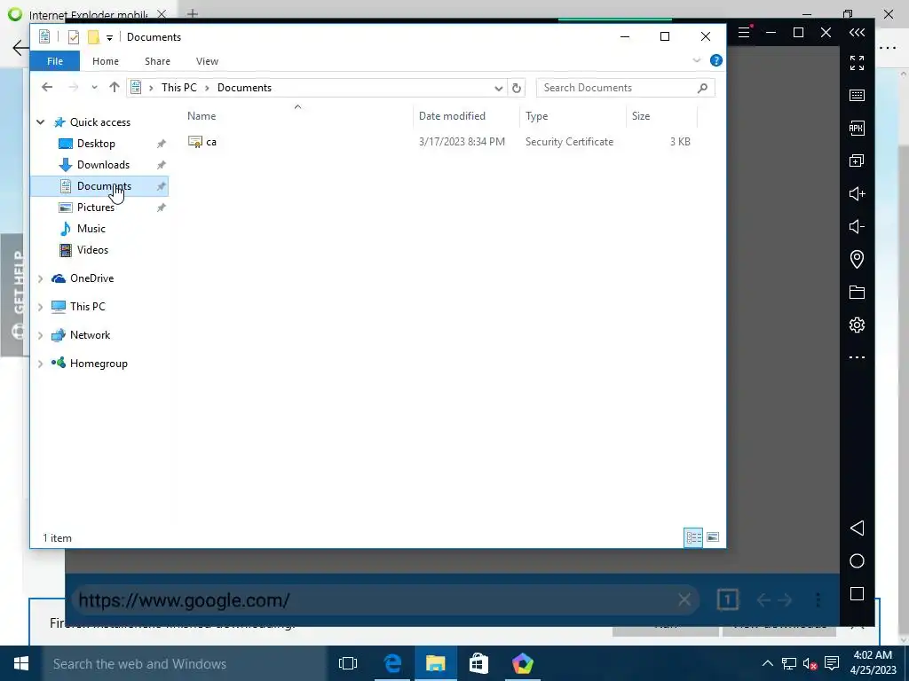Expand the Network tree node
Screen dimensions: 909x681
click(41, 335)
